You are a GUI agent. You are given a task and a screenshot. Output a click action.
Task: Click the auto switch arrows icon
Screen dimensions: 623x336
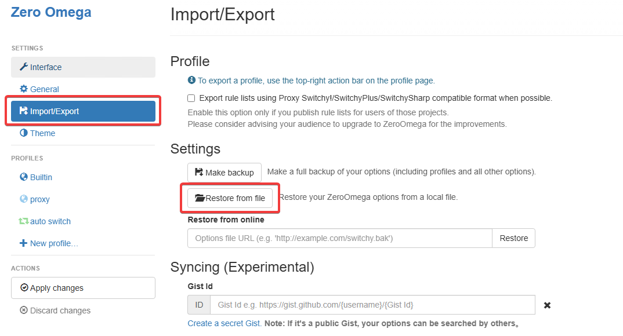click(24, 221)
